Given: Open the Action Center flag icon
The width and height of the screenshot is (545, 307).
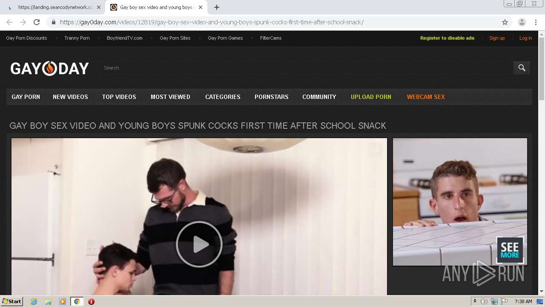Looking at the screenshot, I should point(505,301).
